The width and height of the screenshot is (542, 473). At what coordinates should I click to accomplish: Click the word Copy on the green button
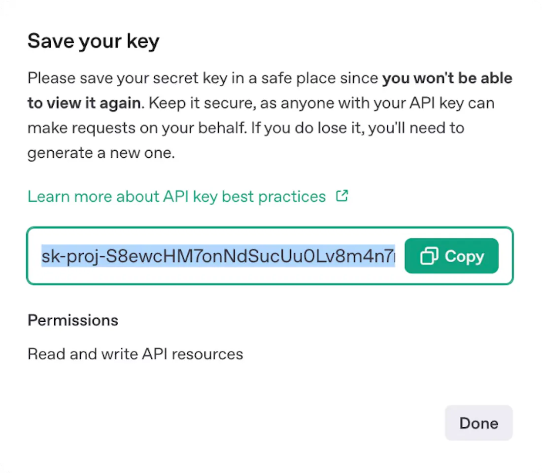(x=464, y=256)
